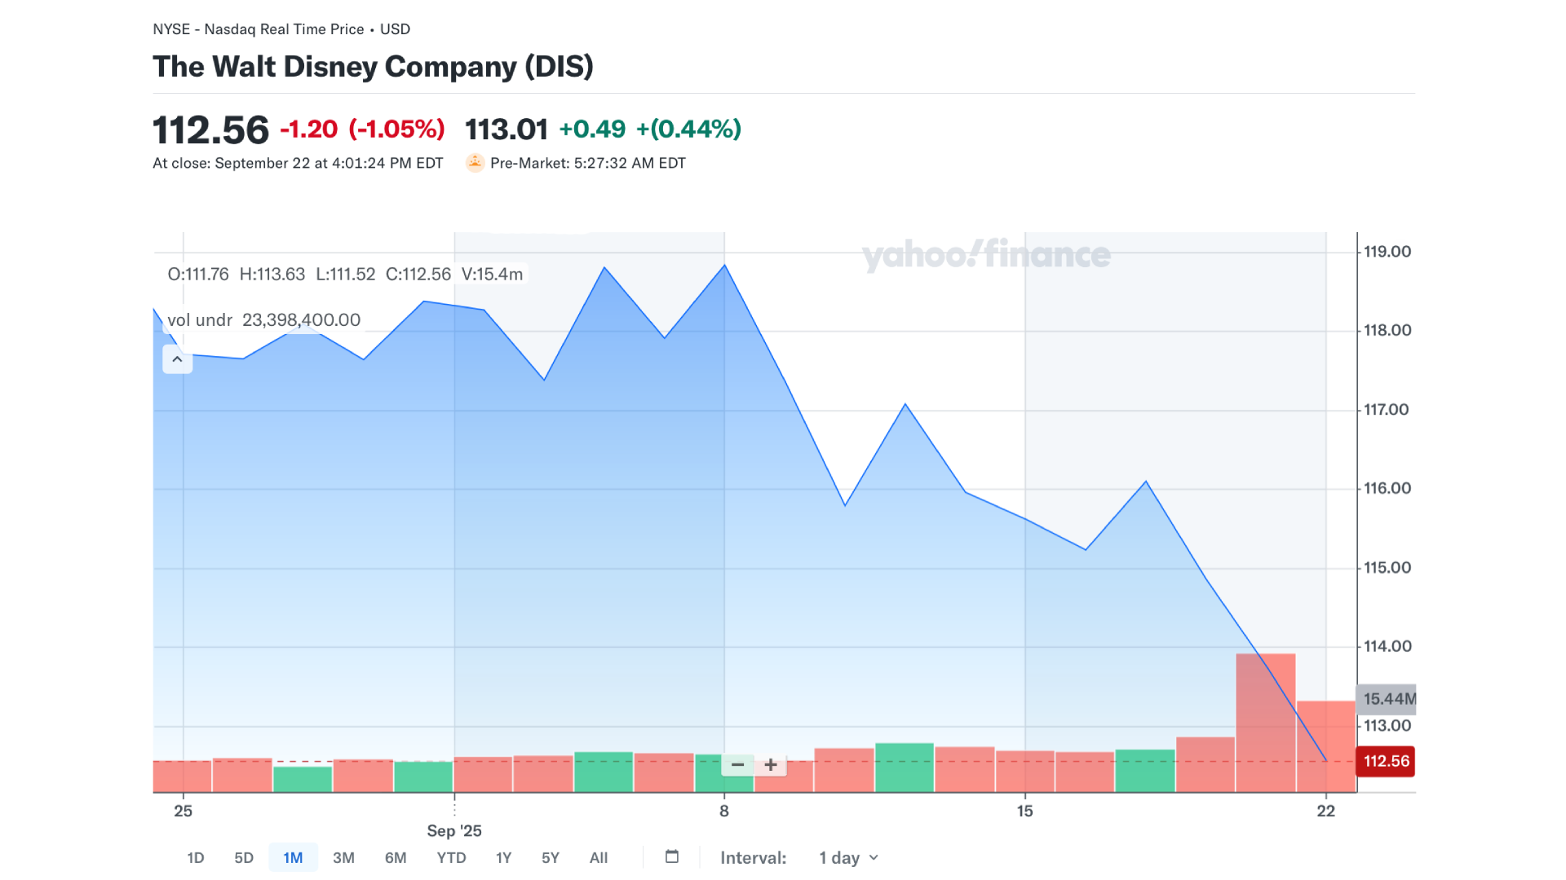
Task: Choose the 5Y range
Action: click(551, 858)
